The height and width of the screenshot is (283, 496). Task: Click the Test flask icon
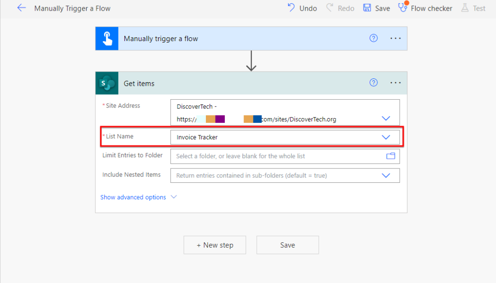465,8
